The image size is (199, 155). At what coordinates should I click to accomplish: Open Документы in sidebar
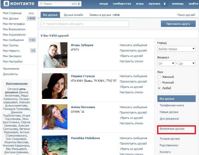10,74
